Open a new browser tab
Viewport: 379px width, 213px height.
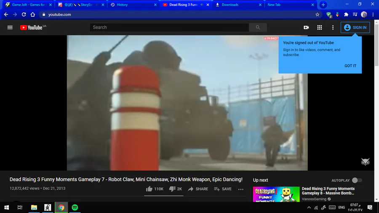323,5
